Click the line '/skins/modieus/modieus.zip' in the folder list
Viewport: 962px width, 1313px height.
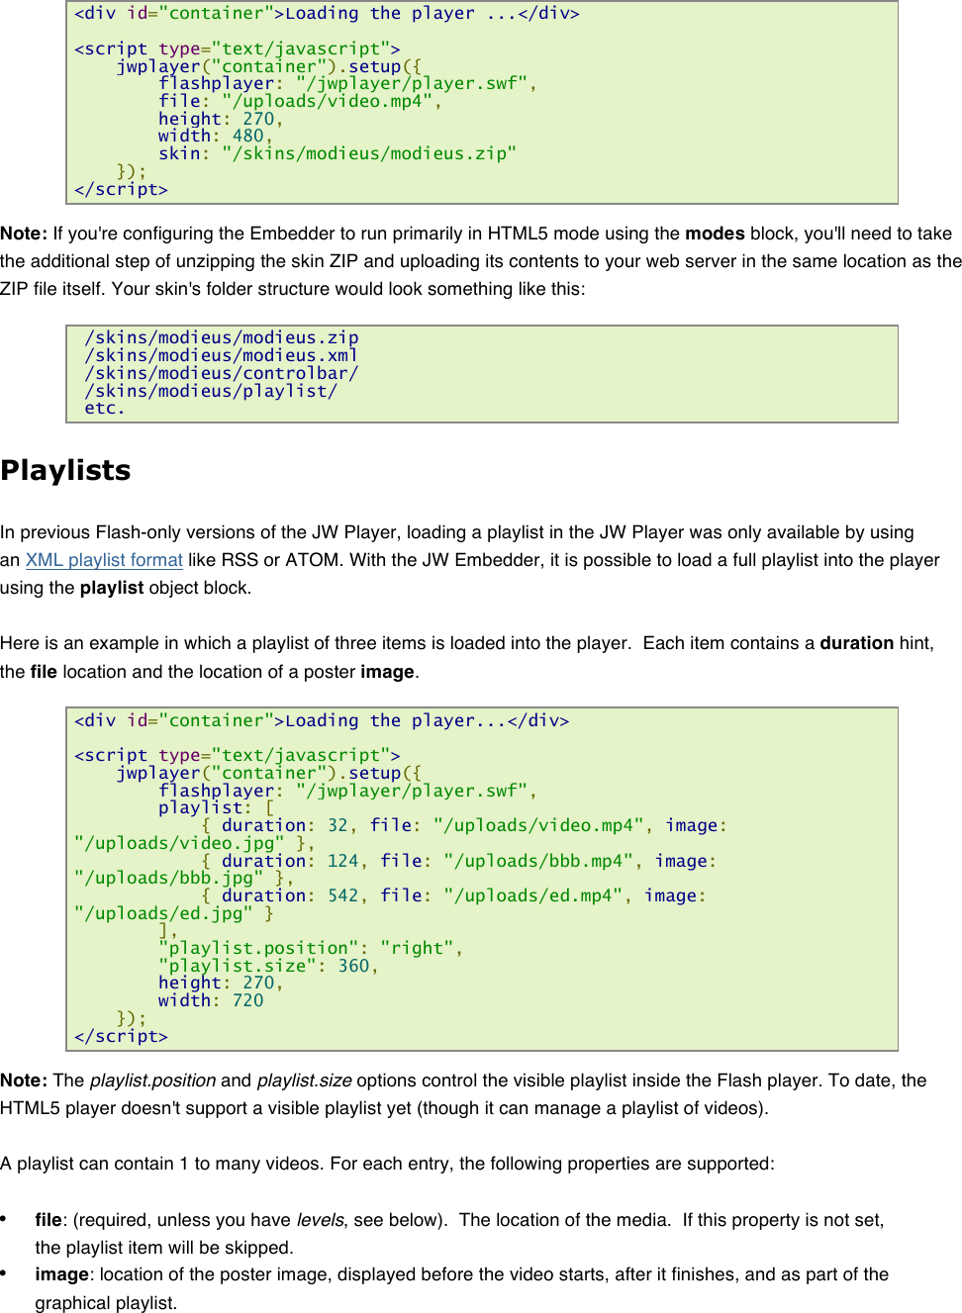pyautogui.click(x=222, y=337)
